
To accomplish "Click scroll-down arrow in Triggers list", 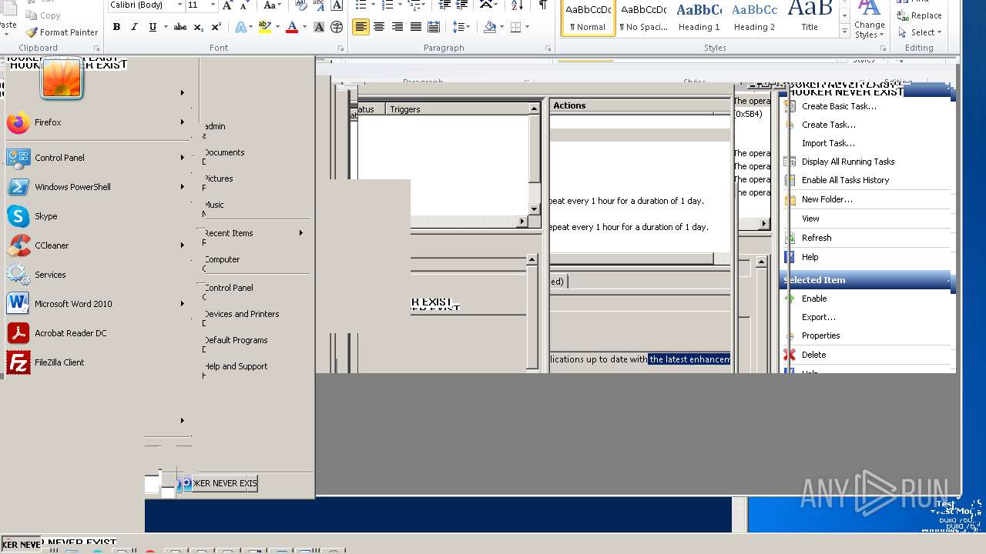I will [x=534, y=209].
